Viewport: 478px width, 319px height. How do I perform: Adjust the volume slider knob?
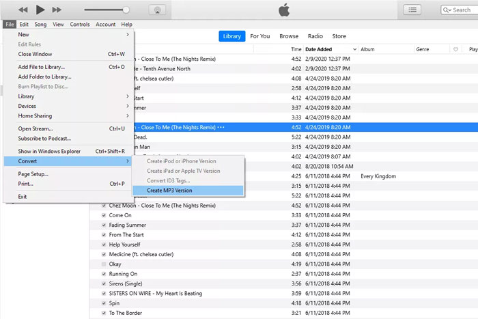point(126,10)
